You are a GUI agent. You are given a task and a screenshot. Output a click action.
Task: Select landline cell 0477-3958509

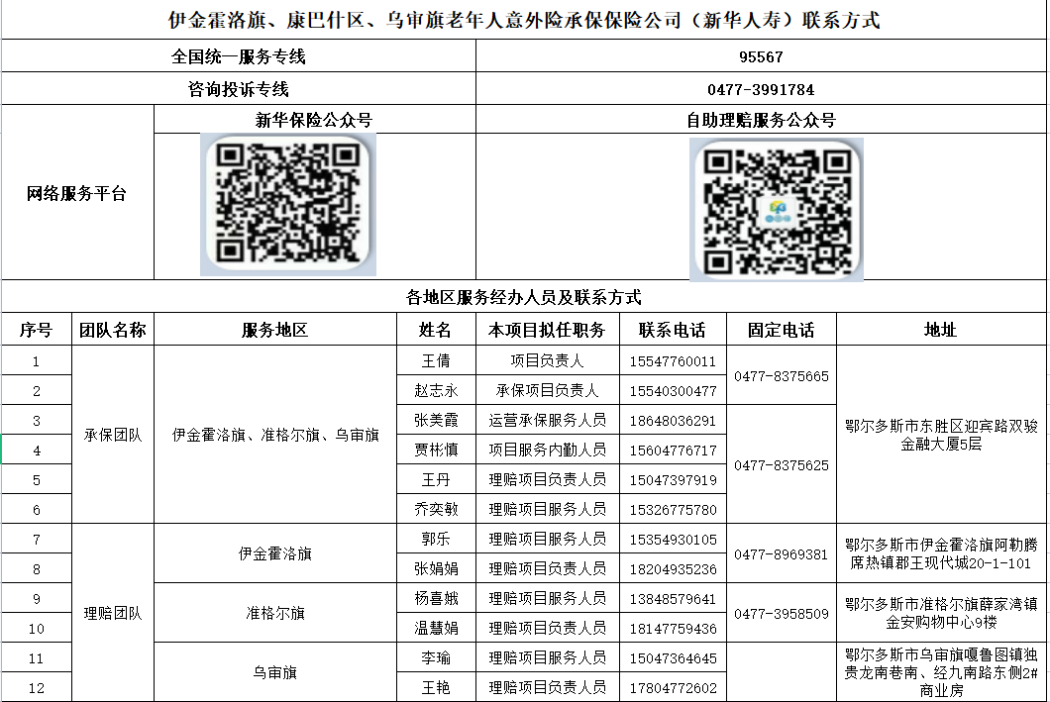coord(782,613)
